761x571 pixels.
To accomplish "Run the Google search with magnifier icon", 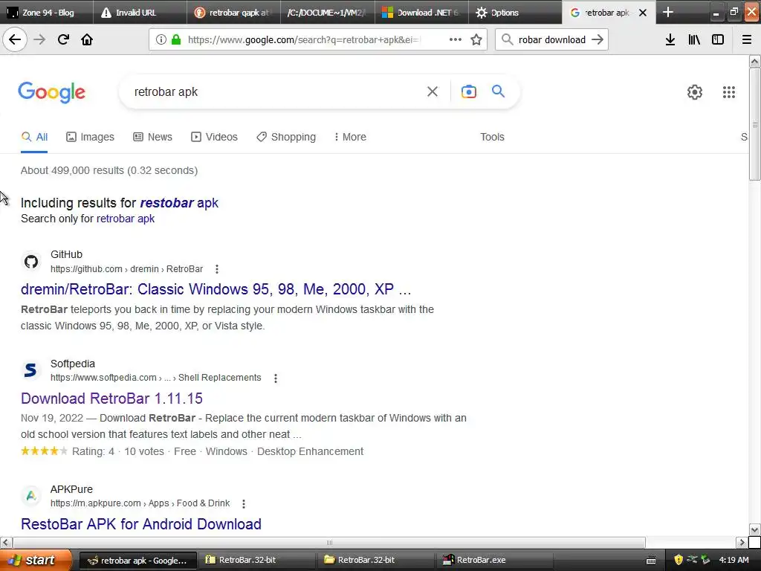I will coord(498,91).
